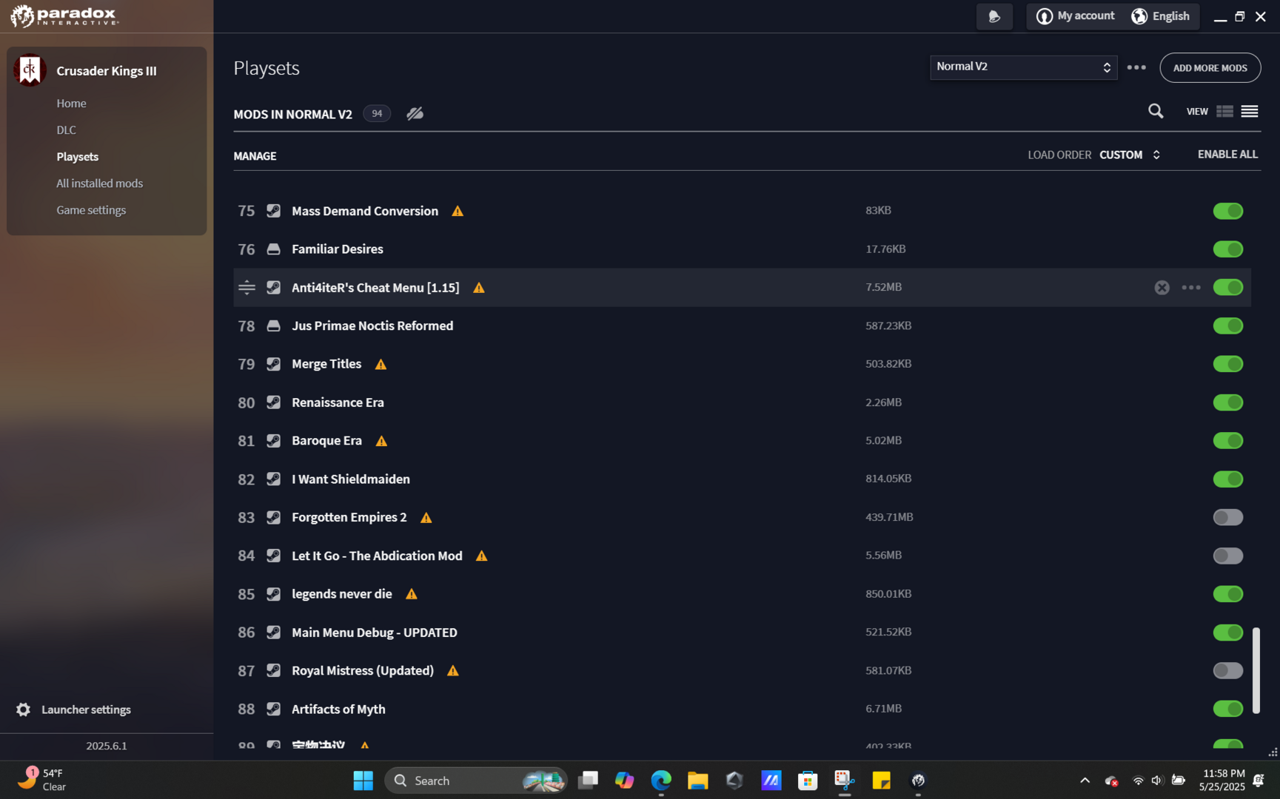This screenshot has height=799, width=1280.
Task: Click warning icon beside Baroque Era
Action: pyautogui.click(x=381, y=441)
